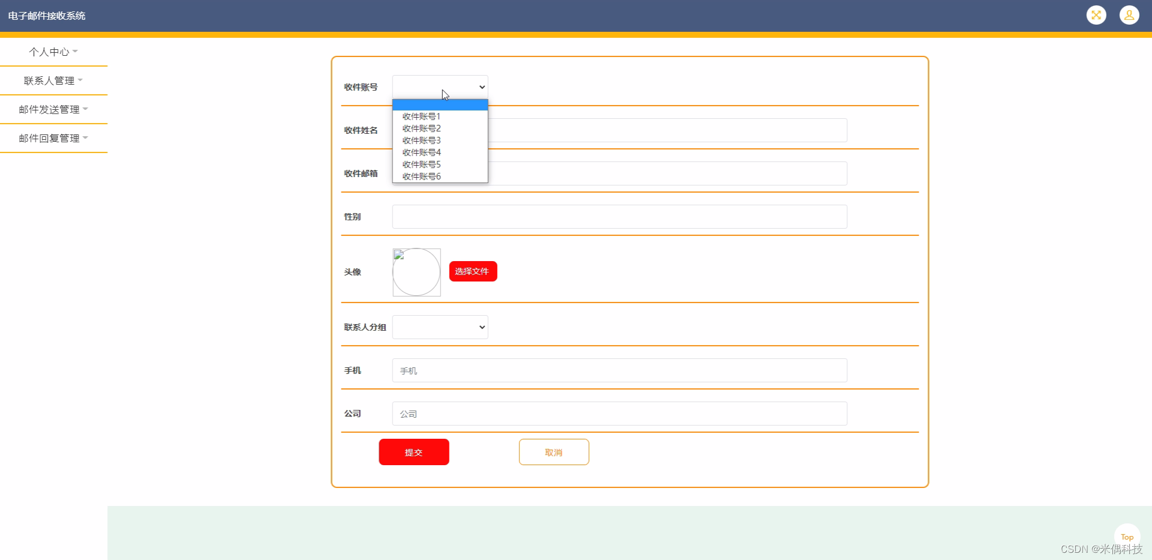The height and width of the screenshot is (560, 1152).
Task: Expand the 联系人管理 sidebar menu
Action: click(53, 80)
